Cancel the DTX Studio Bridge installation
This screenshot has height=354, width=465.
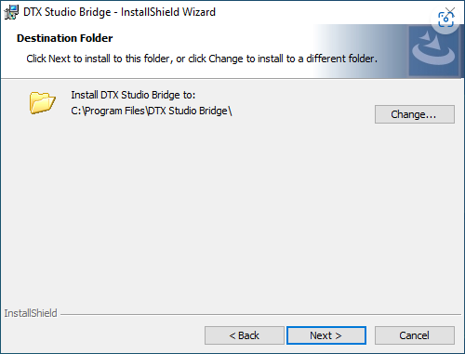415,335
